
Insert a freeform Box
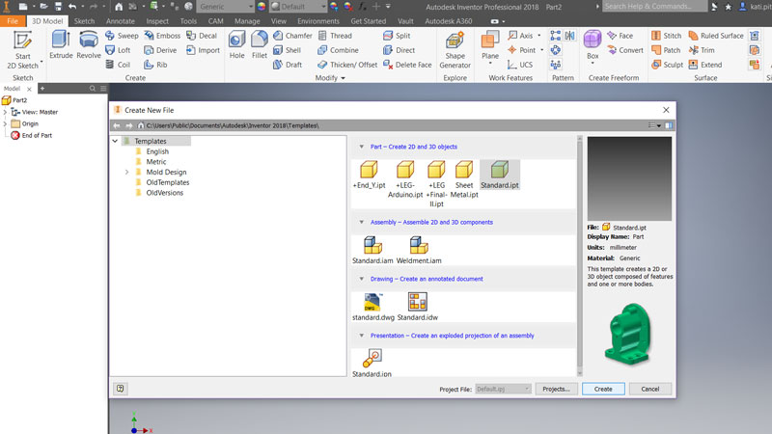[x=593, y=47]
